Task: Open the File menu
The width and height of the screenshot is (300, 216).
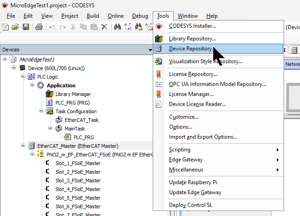Action: click(x=11, y=16)
